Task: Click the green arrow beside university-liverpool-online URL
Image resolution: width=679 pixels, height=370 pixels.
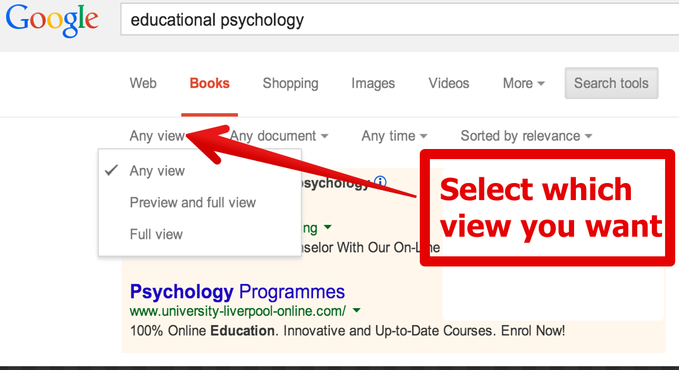Action: click(x=357, y=311)
